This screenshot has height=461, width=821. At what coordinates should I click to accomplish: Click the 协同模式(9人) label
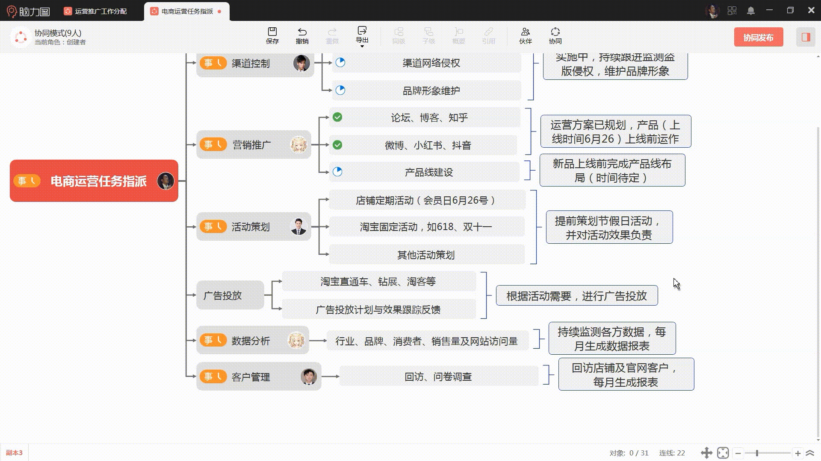pos(58,33)
